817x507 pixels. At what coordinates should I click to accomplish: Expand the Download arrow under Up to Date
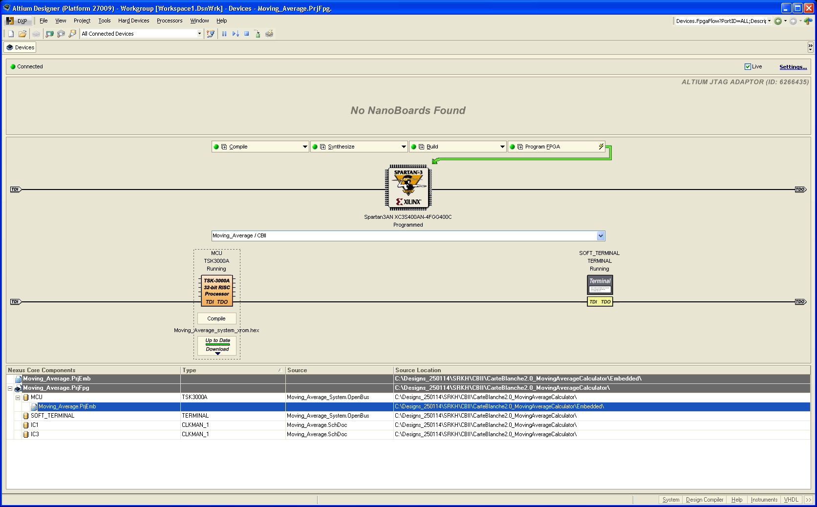(217, 354)
